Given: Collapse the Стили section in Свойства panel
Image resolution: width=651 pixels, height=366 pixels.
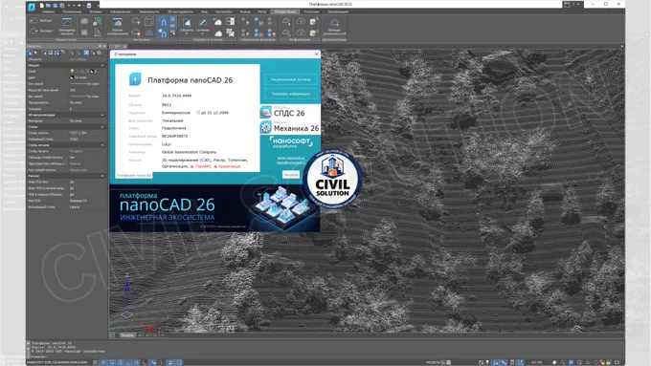Looking at the screenshot, I should [x=102, y=127].
